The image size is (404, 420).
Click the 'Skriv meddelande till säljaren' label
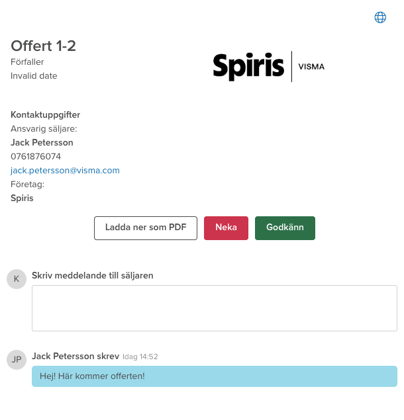[93, 275]
